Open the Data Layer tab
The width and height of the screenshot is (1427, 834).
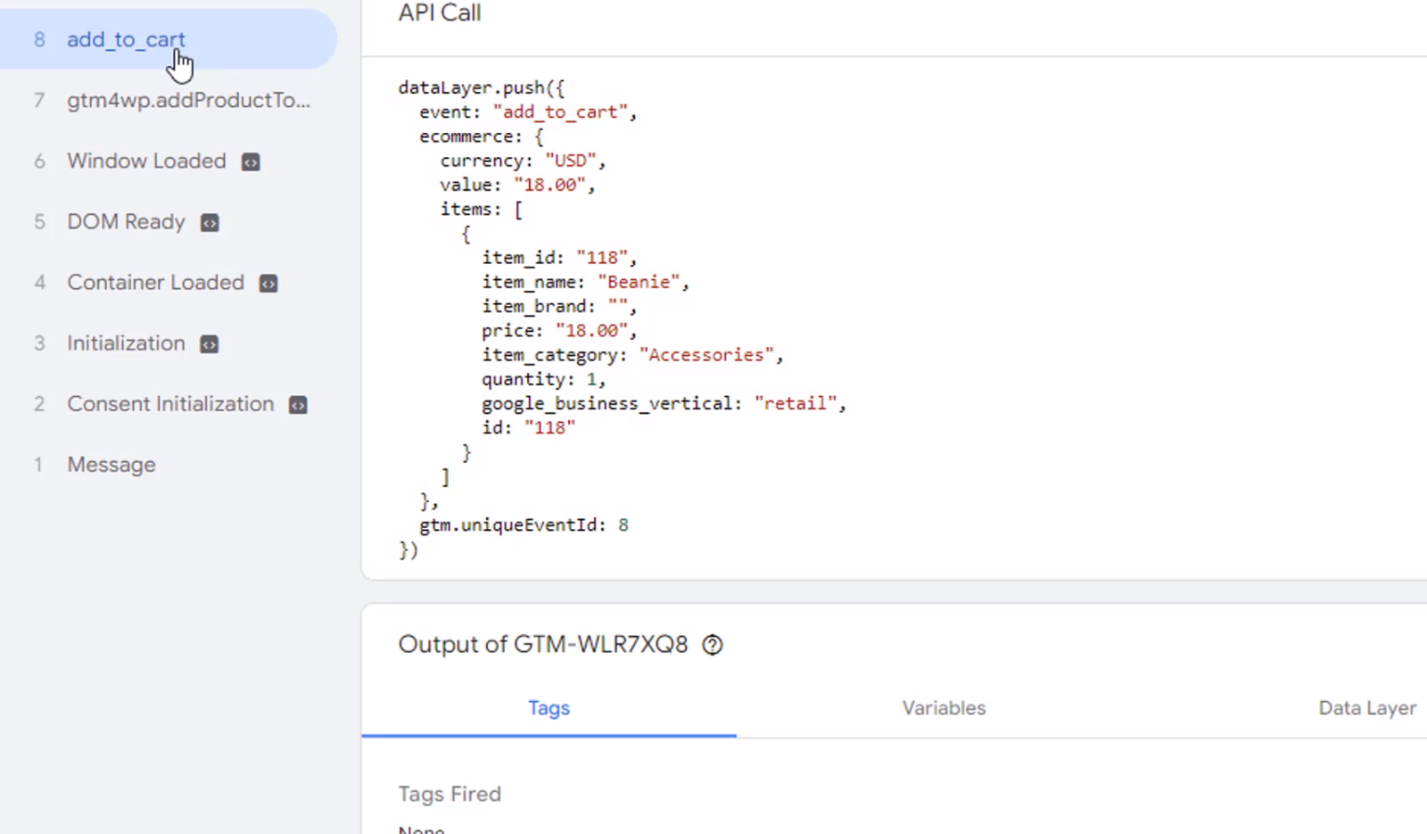(1366, 707)
